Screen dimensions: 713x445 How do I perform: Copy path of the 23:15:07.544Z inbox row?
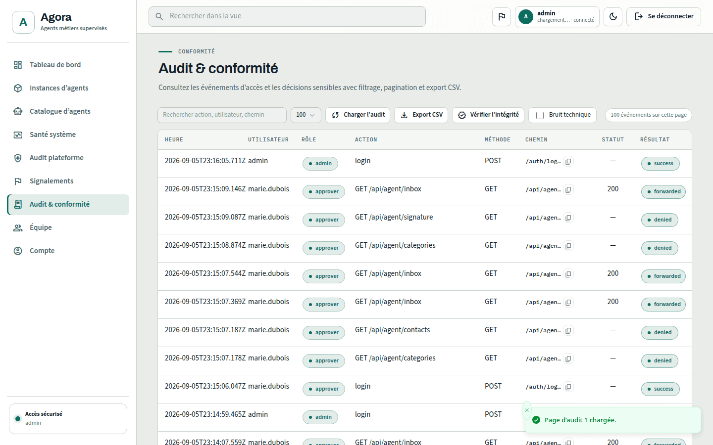click(x=568, y=274)
